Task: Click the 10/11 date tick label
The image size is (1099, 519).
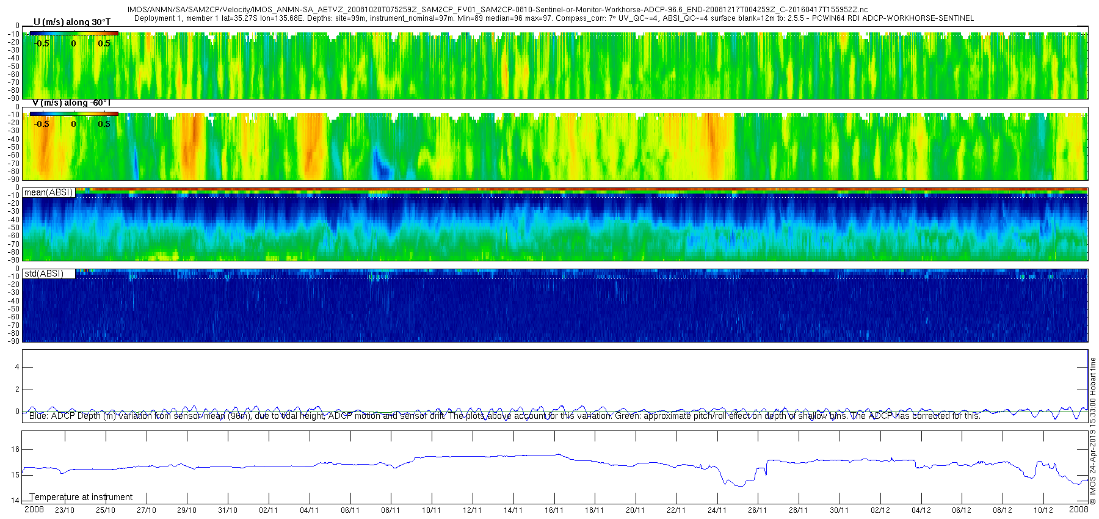Action: pos(432,510)
